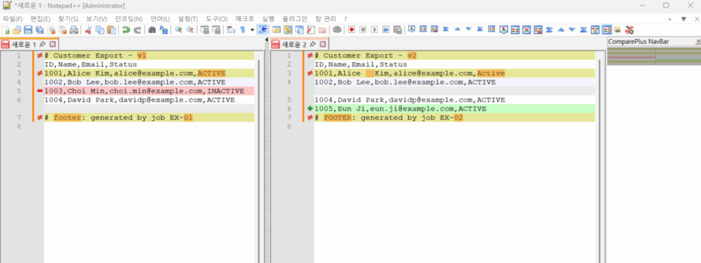Open the 편집(E) menu
Image resolution: width=701 pixels, height=263 pixels.
pyautogui.click(x=40, y=18)
